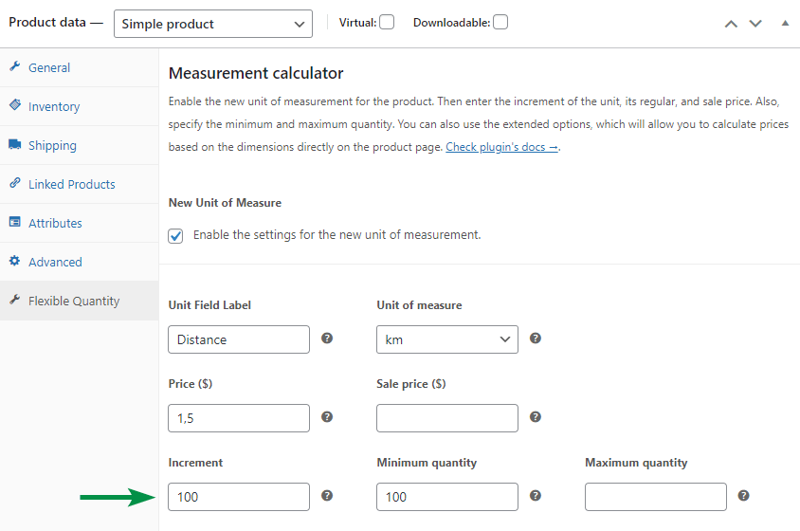This screenshot has width=800, height=531.
Task: Open the Attributes tab
Action: (79, 223)
